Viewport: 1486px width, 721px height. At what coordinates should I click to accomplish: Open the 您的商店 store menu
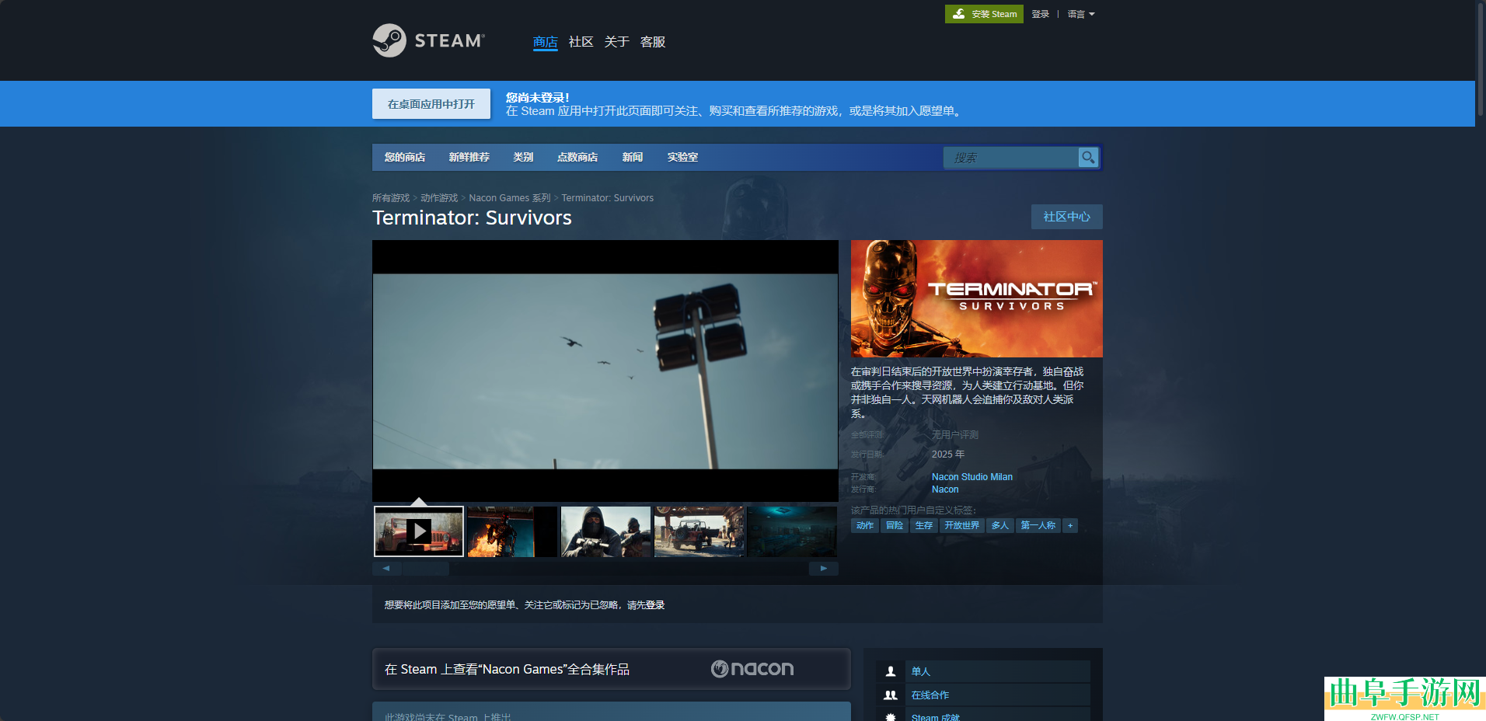click(x=405, y=157)
